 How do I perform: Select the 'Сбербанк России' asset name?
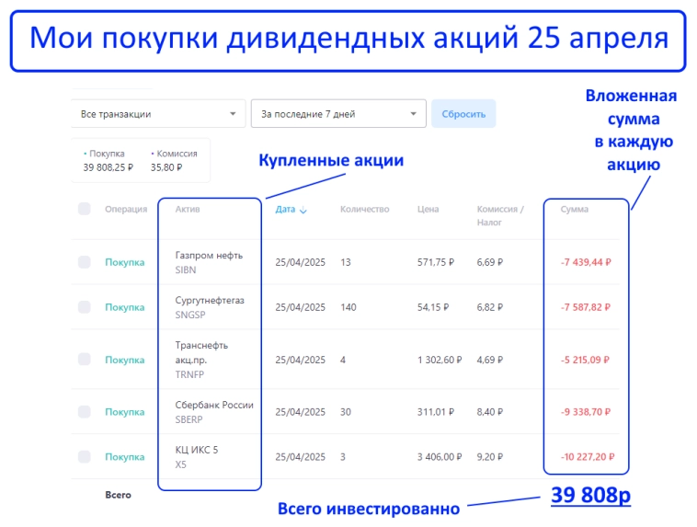tap(214, 405)
